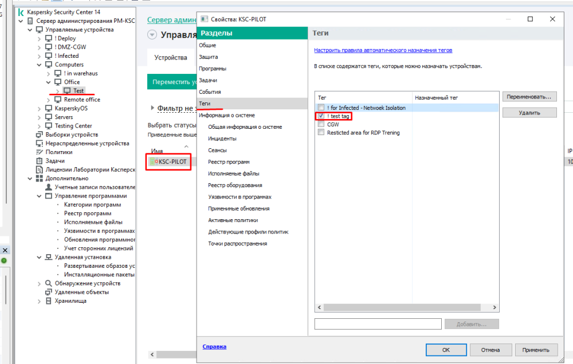Viewport: 573px width, 364px height.
Task: Open the Сервер администрирования breadcrumb link
Action: (172, 20)
